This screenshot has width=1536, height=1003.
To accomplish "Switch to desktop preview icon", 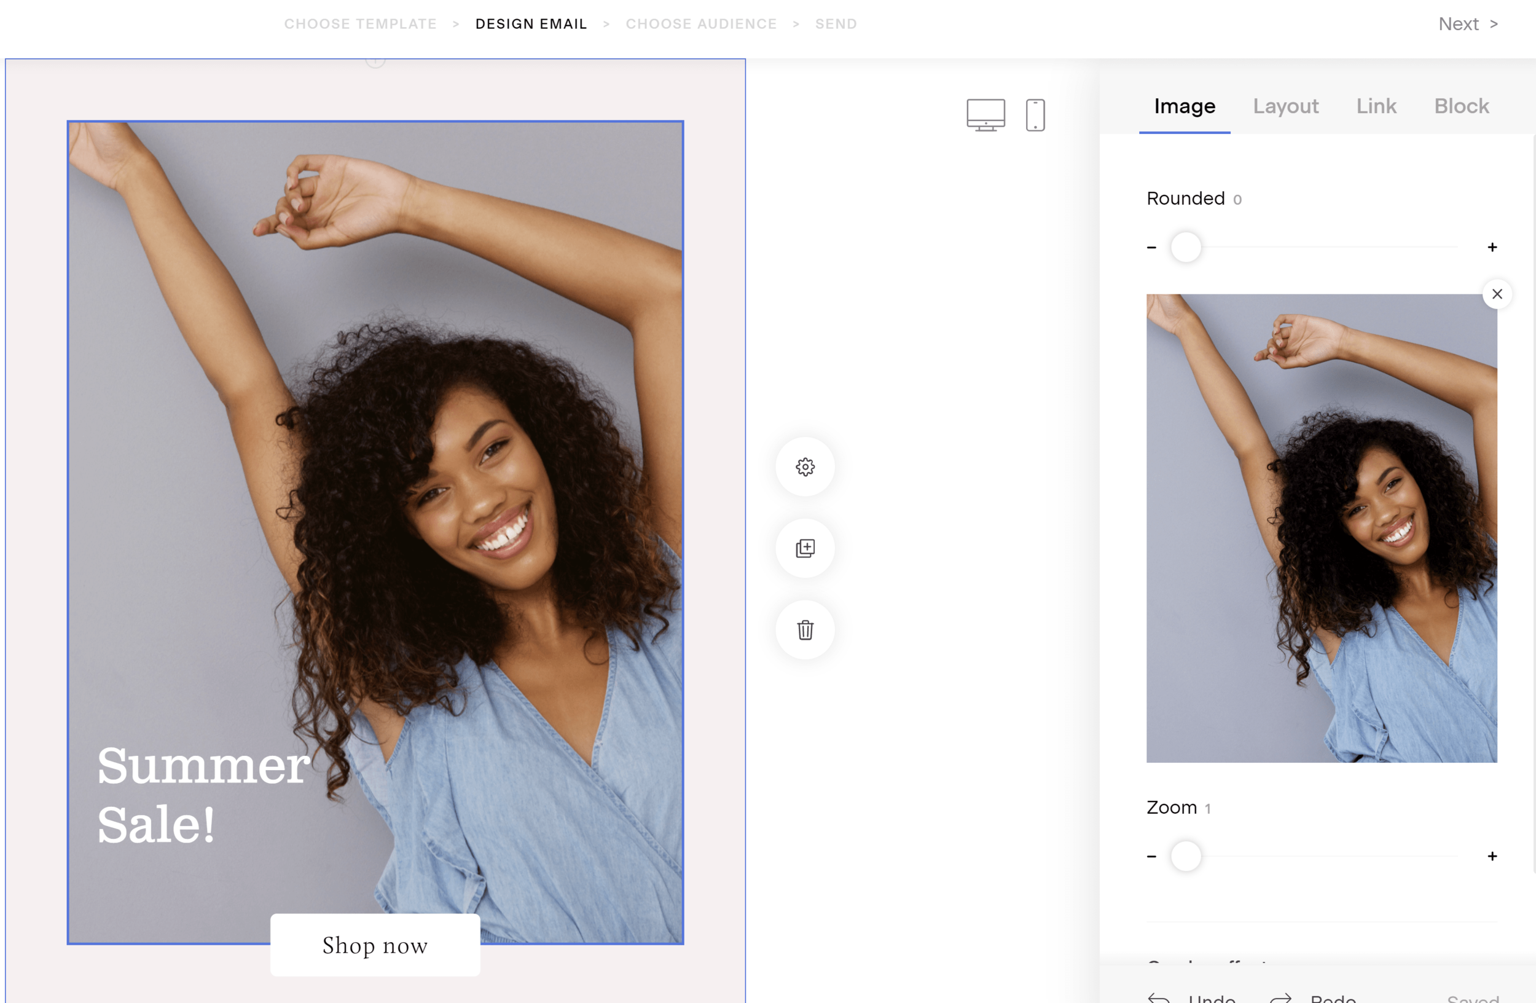I will [x=985, y=115].
